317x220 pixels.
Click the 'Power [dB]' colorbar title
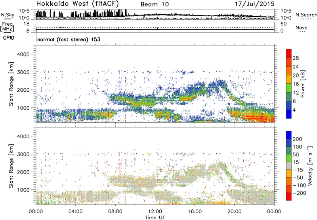click(x=302, y=84)
